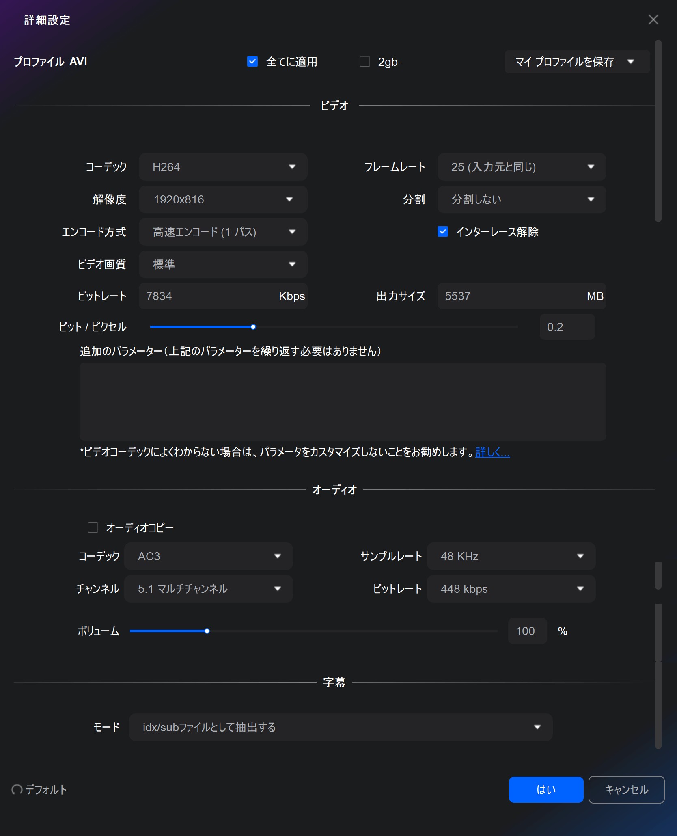677x836 pixels.
Task: Close the 詳細設定 dialog with X
Action: click(653, 19)
